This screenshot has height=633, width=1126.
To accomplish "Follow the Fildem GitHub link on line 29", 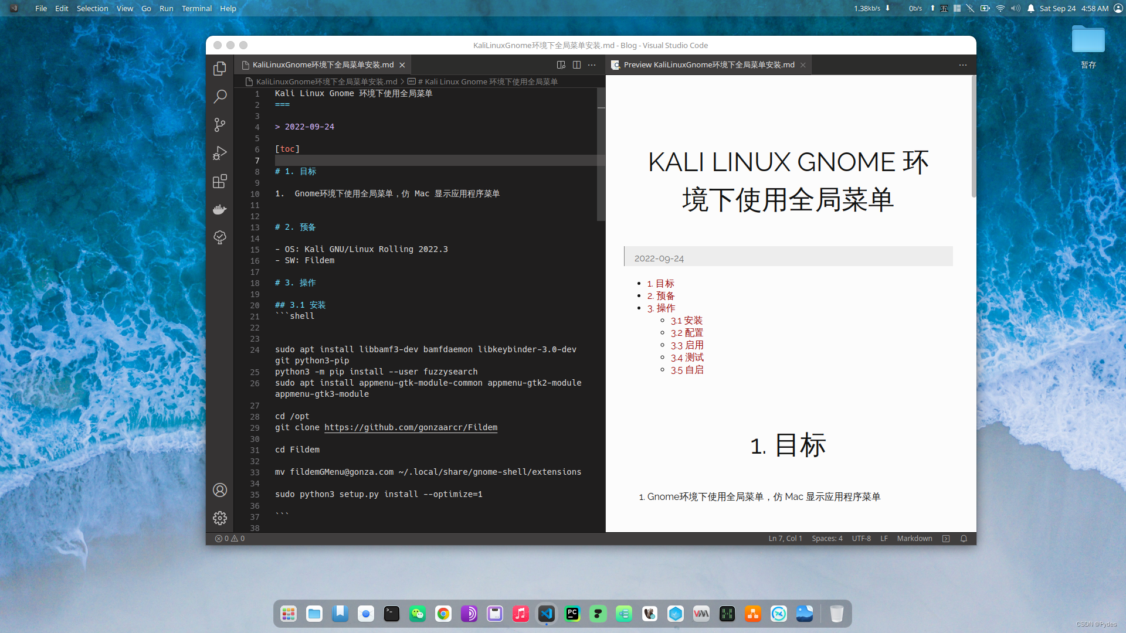I will coord(410,427).
